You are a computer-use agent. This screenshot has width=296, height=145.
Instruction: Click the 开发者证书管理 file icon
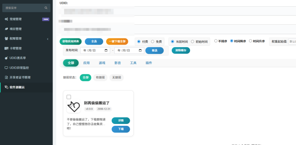[6, 77]
